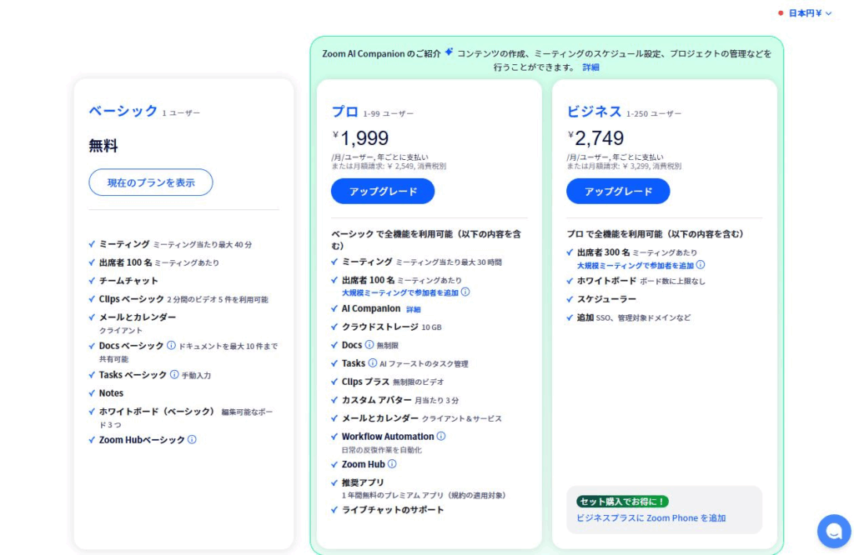
Task: Click info icon beside Pro plan Tasks feature
Action: [372, 363]
